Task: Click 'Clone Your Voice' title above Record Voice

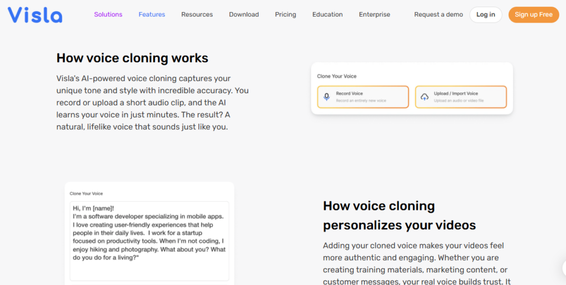Action: click(337, 76)
